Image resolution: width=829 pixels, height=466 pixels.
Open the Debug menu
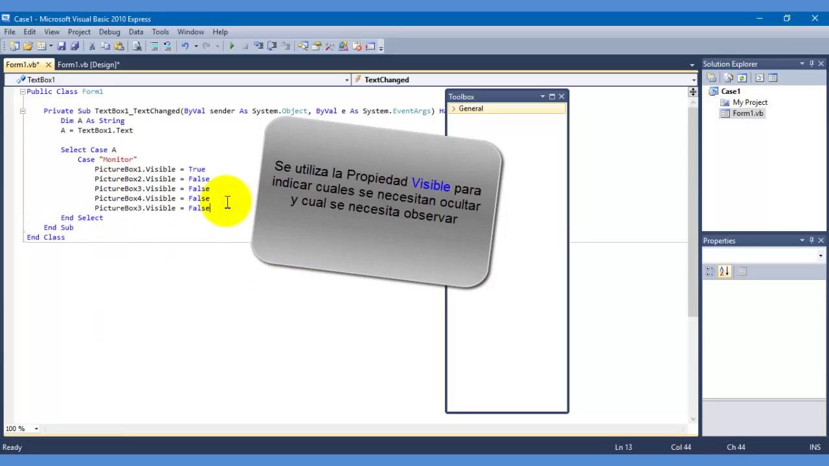109,32
